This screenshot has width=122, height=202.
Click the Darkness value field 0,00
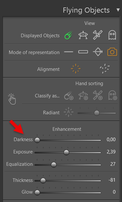tap(111, 140)
